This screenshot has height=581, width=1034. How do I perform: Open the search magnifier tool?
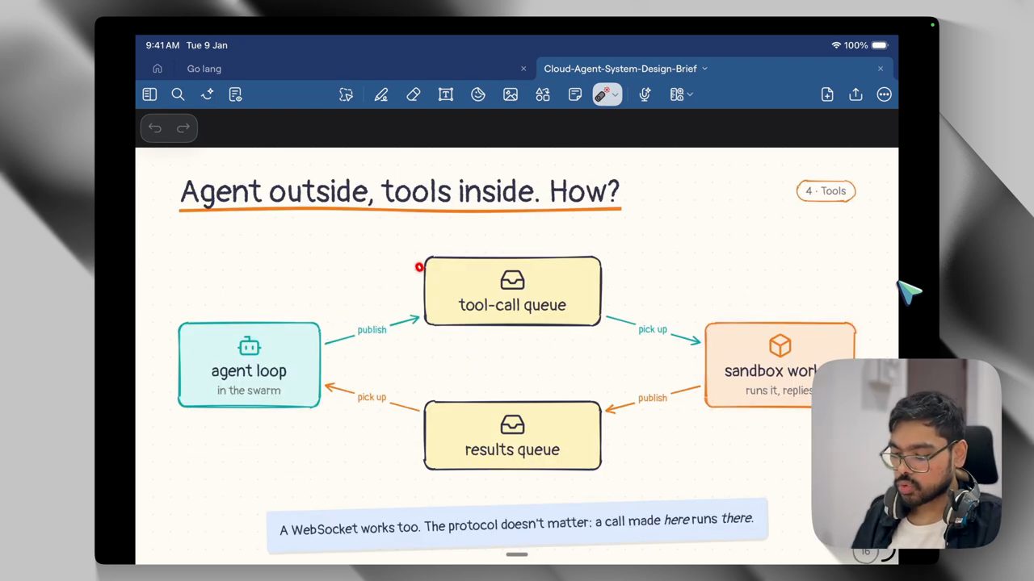[x=178, y=94]
